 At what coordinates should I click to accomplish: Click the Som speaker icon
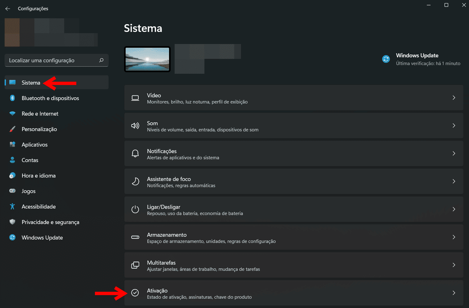pos(135,125)
